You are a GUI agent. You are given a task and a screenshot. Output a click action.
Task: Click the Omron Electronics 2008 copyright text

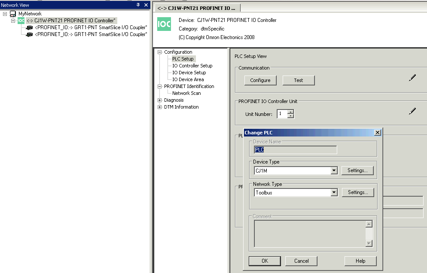click(x=217, y=37)
